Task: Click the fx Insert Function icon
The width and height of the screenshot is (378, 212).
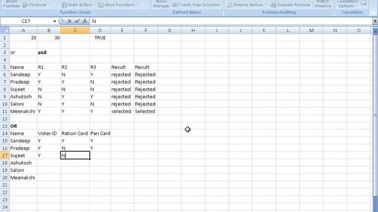Action: click(x=84, y=21)
